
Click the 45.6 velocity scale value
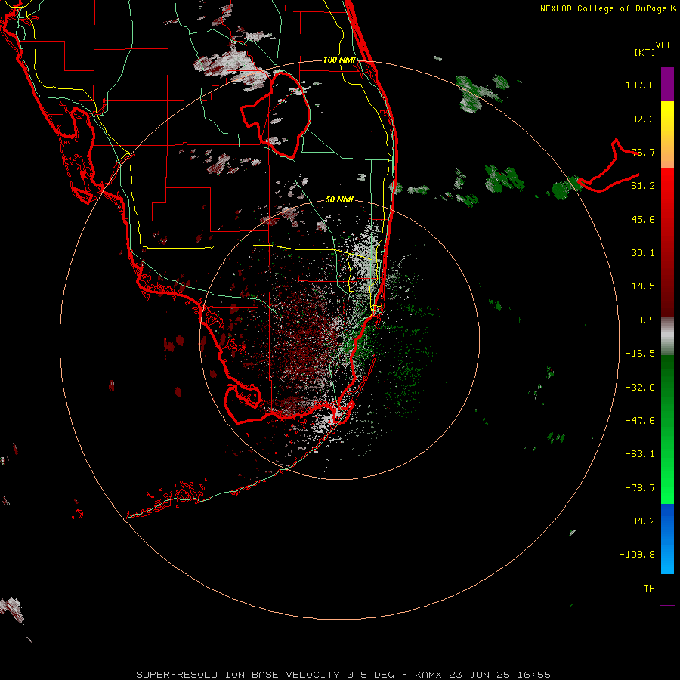click(643, 219)
